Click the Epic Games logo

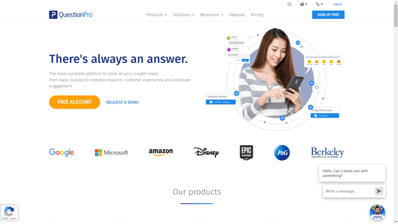246,152
